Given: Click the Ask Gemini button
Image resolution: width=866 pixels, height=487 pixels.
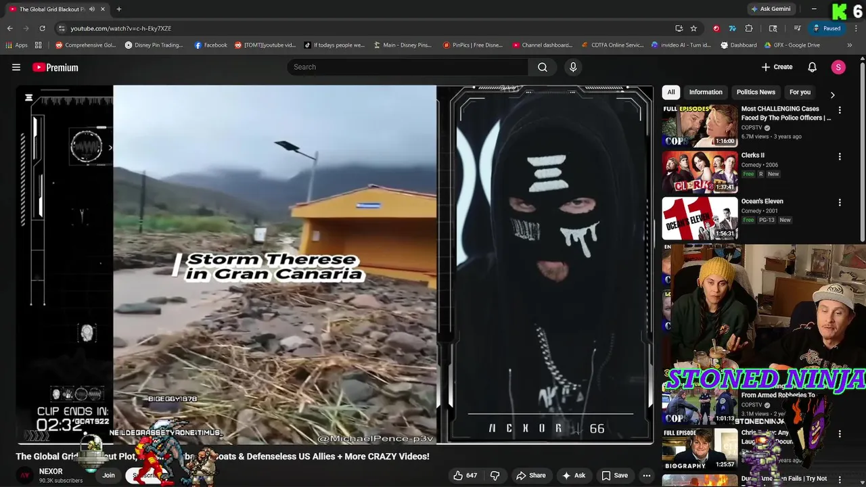Looking at the screenshot, I should (x=771, y=9).
